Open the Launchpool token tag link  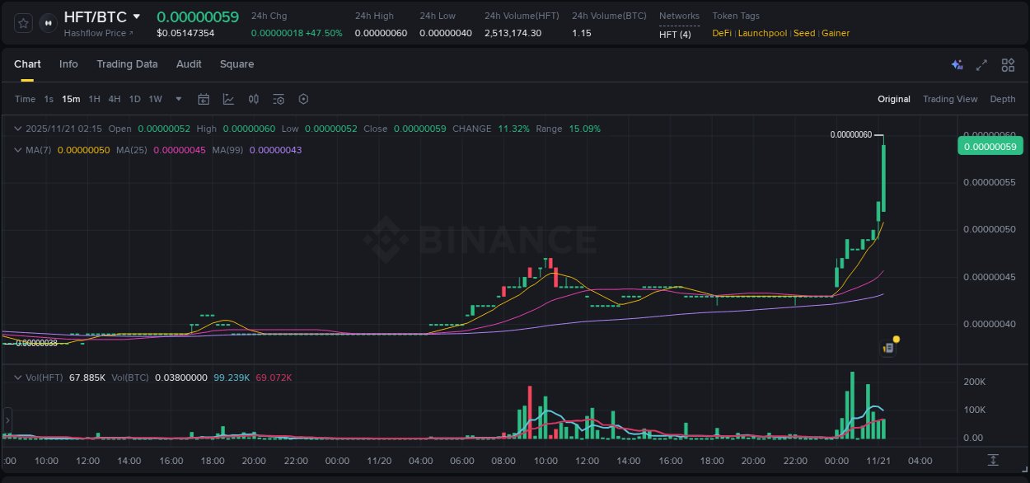(761, 33)
